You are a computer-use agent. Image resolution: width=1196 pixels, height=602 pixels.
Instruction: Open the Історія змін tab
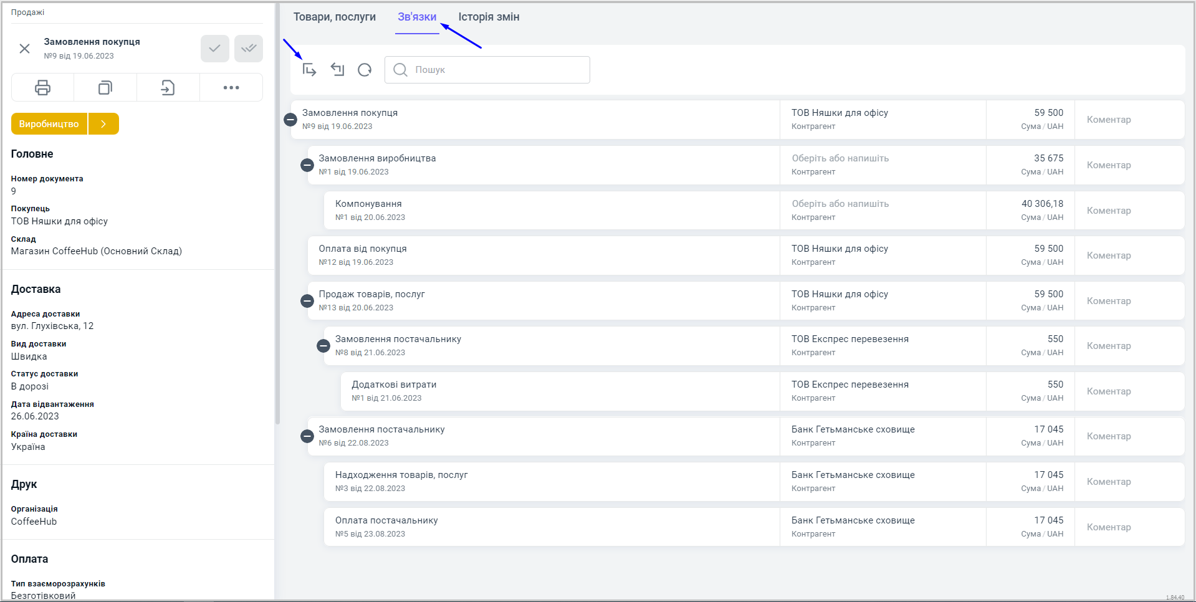tap(489, 17)
